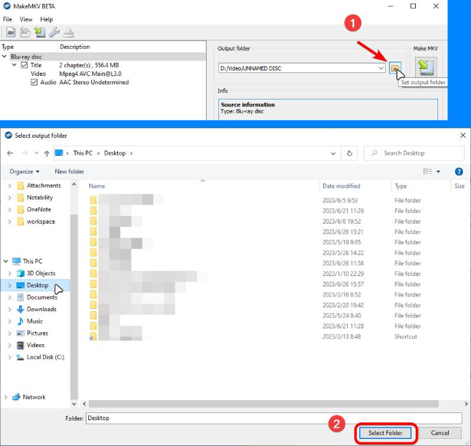
Task: Open recent locations dropdown arrow
Action: point(37,153)
